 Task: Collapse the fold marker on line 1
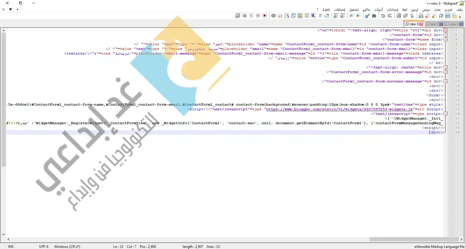click(x=445, y=30)
